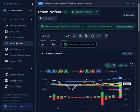Open the Periode date range picker

pyautogui.click(x=79, y=44)
